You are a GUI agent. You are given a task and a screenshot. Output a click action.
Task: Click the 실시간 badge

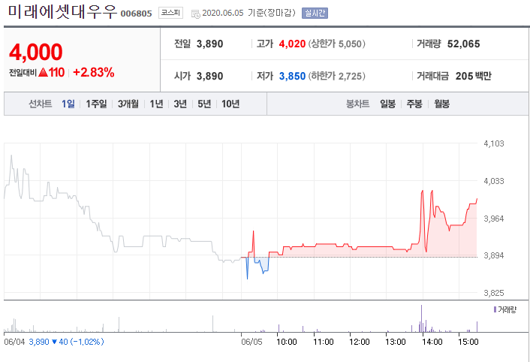click(x=315, y=14)
